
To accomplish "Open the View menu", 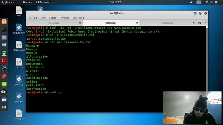I will [44, 18].
